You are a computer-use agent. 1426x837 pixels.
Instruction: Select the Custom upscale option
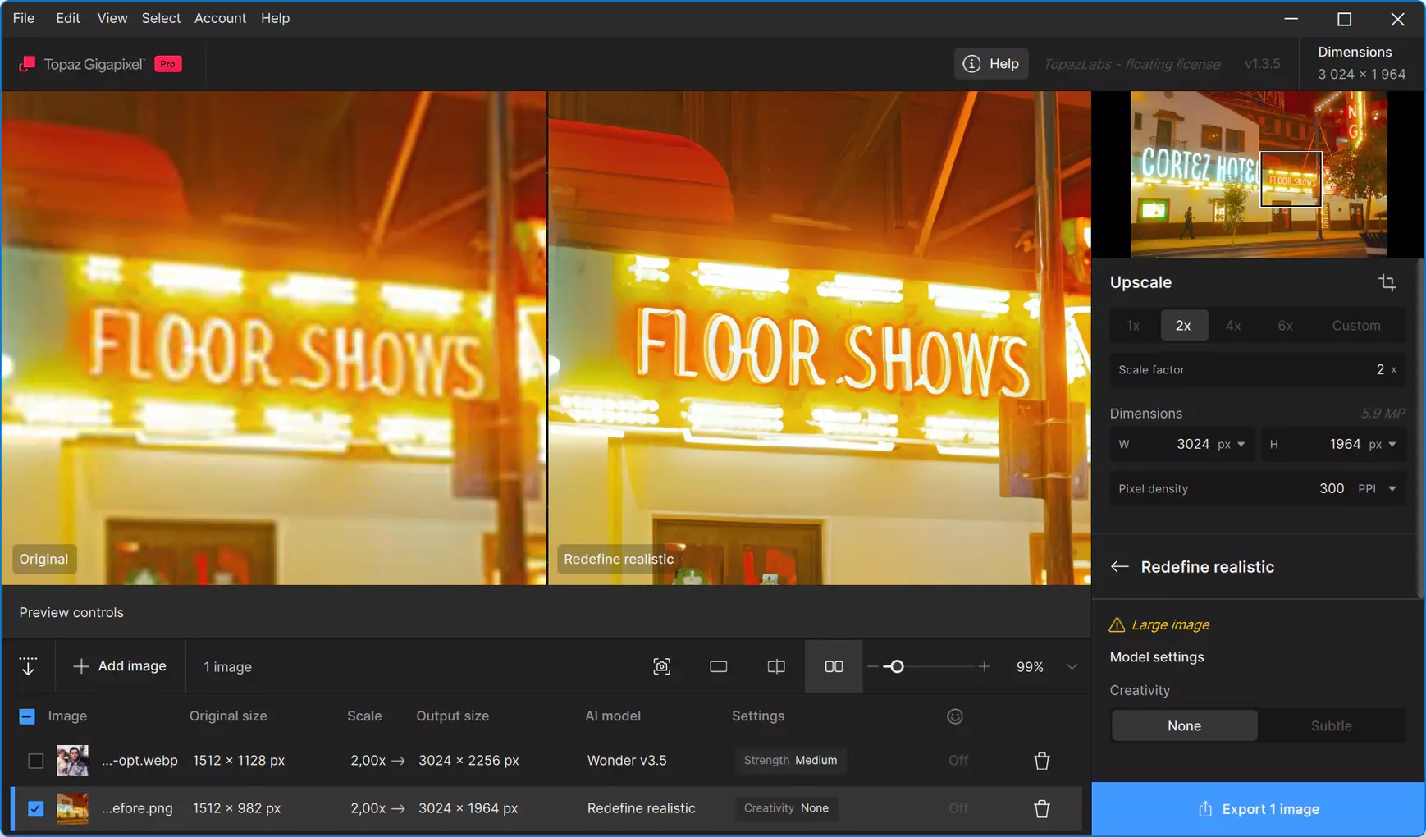click(x=1356, y=326)
